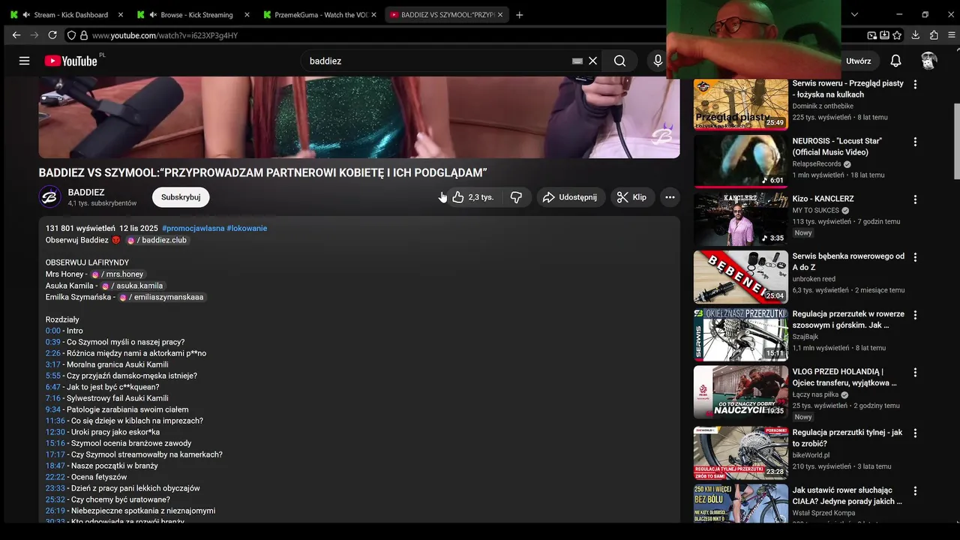
Task: Open the mrs.honey Instagram link
Action: tap(117, 274)
